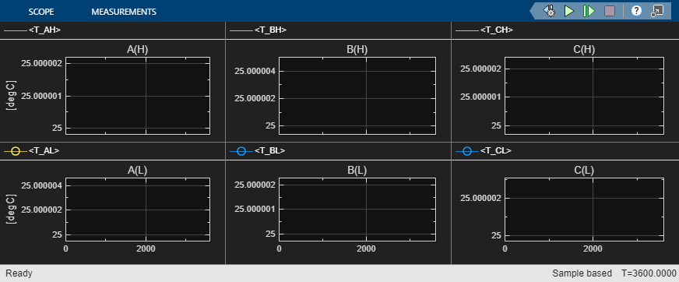The image size is (679, 282).
Task: Run simulation with the green play button
Action: pos(569,11)
